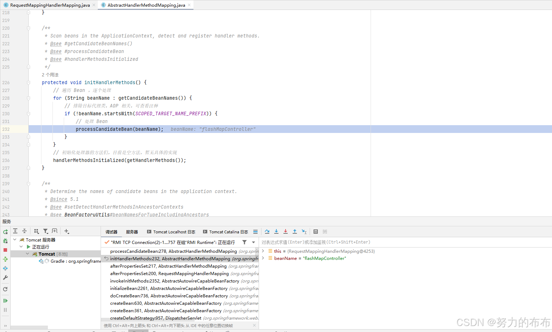The height and width of the screenshot is (332, 552).
Task: Select doCreateBean:736 stack frame
Action: coord(180,296)
